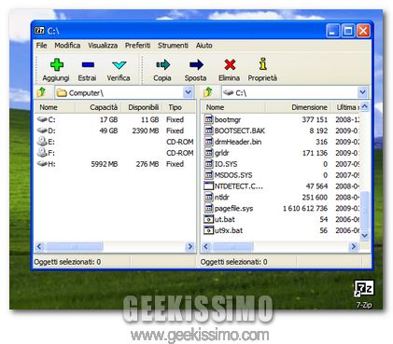Image resolution: width=393 pixels, height=344 pixels.
Task: Select the IO.SYS file icon
Action: [x=208, y=164]
